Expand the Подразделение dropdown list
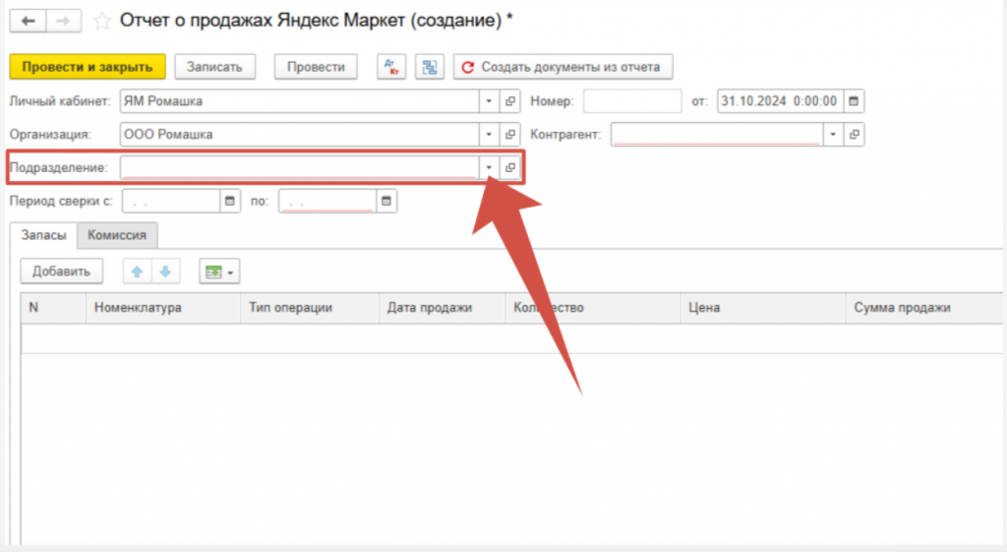 tap(489, 168)
